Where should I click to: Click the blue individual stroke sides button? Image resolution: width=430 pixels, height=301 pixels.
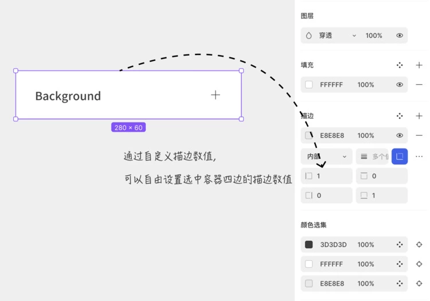pos(400,157)
